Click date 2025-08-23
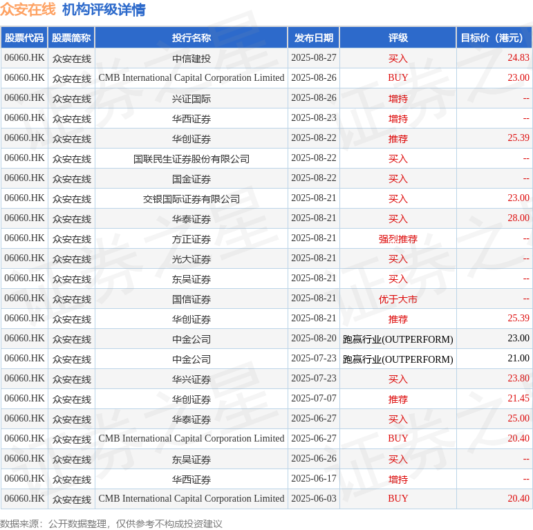Screen dimensions: 533x530 (x=314, y=118)
